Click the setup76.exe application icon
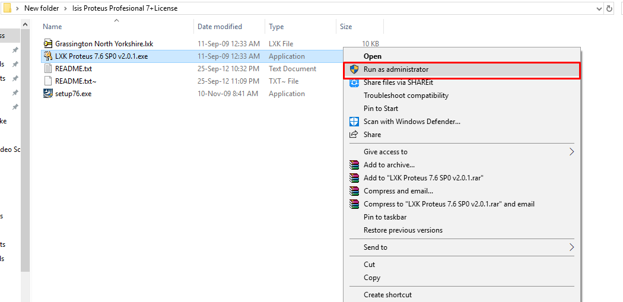This screenshot has width=623, height=302. click(48, 94)
